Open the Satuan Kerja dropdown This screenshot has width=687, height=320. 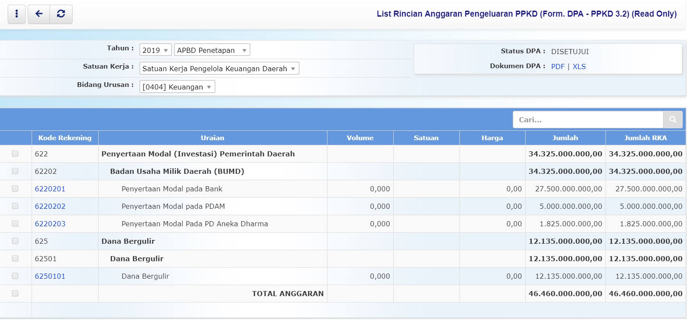click(219, 69)
